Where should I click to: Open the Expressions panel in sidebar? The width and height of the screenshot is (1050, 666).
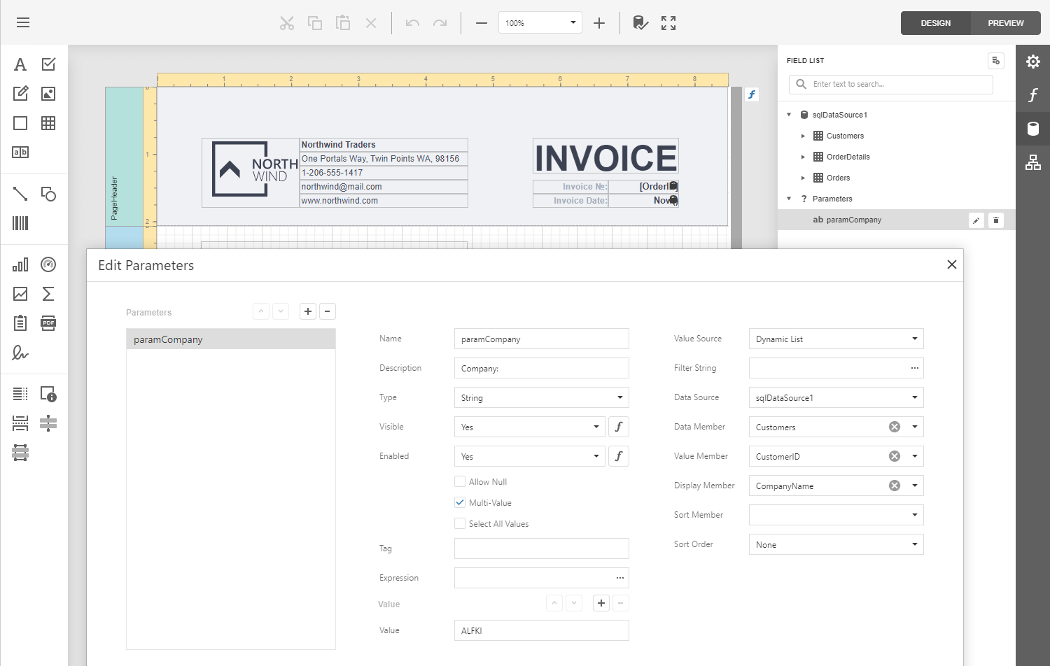click(x=1032, y=95)
